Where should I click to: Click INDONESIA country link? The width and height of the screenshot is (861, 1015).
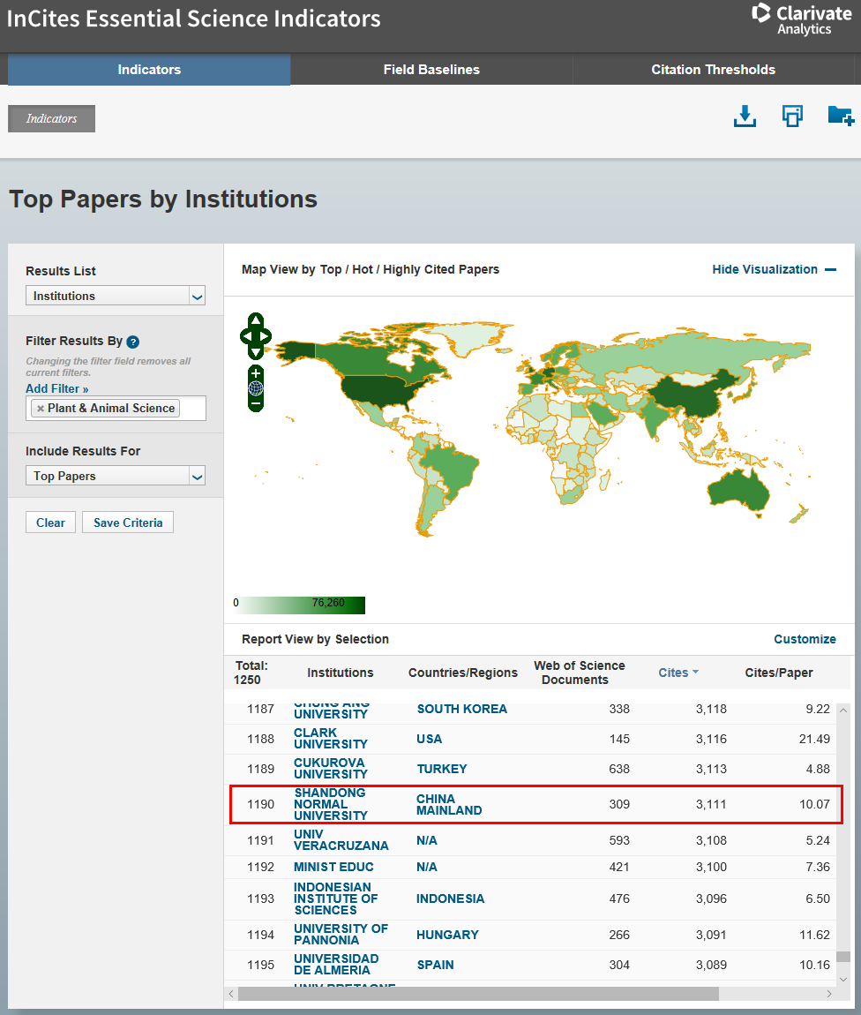tap(450, 898)
